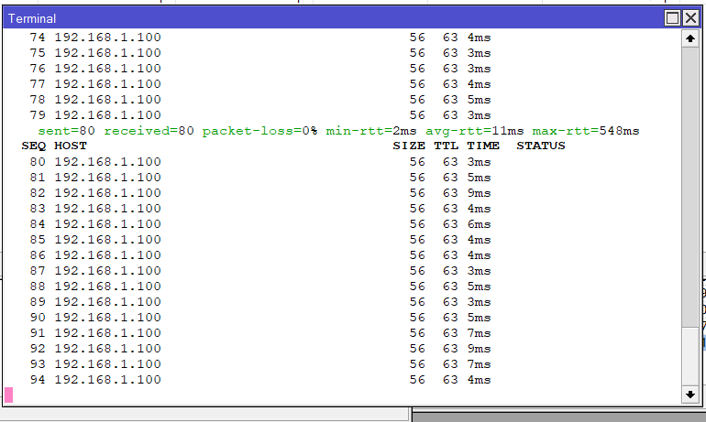Screen dimensions: 706x422
Task: Select the SIZE column header
Action: coord(409,146)
